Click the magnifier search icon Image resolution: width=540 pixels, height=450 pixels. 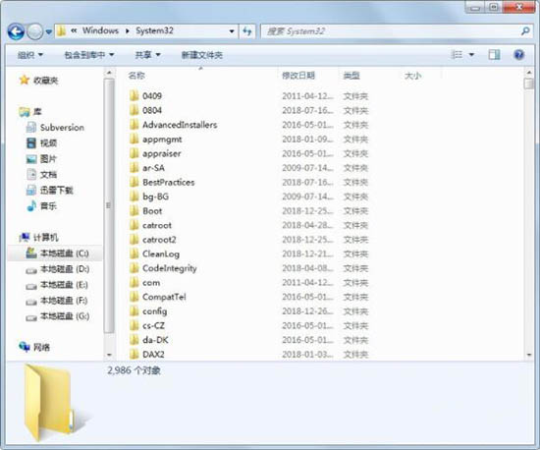[x=525, y=31]
